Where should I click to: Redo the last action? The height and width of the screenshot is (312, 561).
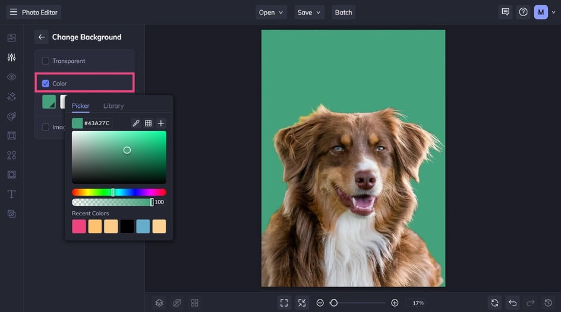point(530,303)
